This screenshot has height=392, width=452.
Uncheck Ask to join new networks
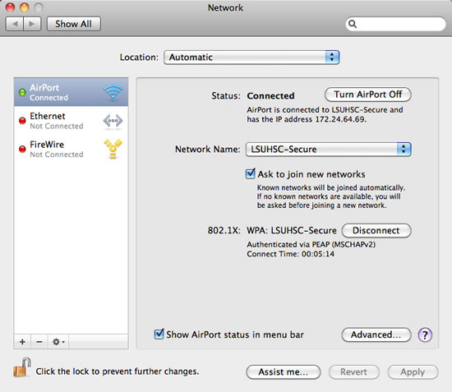point(250,173)
